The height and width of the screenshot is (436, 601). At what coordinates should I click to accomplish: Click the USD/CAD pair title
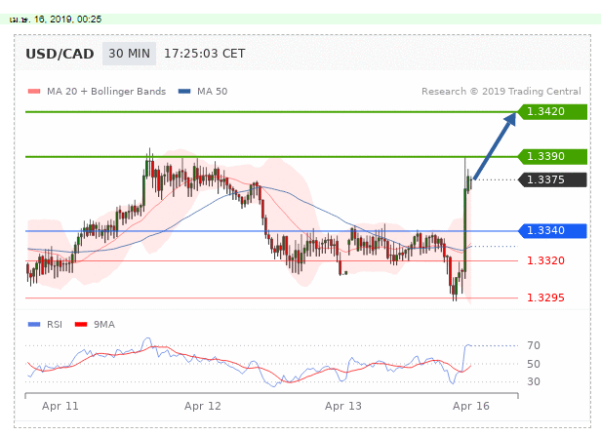coord(60,54)
